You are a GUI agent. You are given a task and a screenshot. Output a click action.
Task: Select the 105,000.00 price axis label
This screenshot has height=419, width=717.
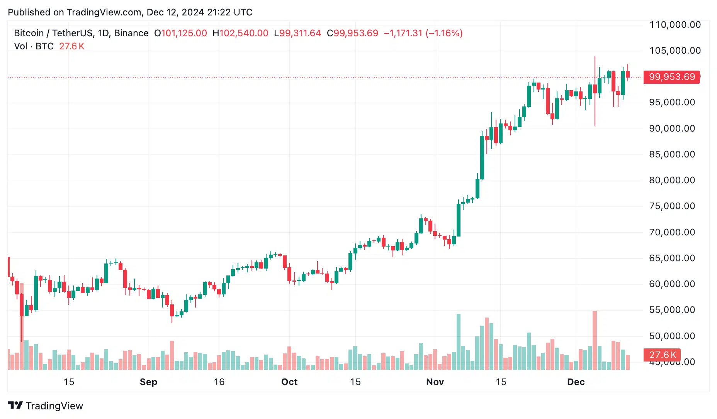(675, 51)
